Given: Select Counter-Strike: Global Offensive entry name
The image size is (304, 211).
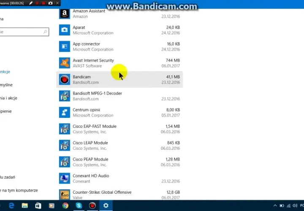Looking at the screenshot, I should click(102, 192).
